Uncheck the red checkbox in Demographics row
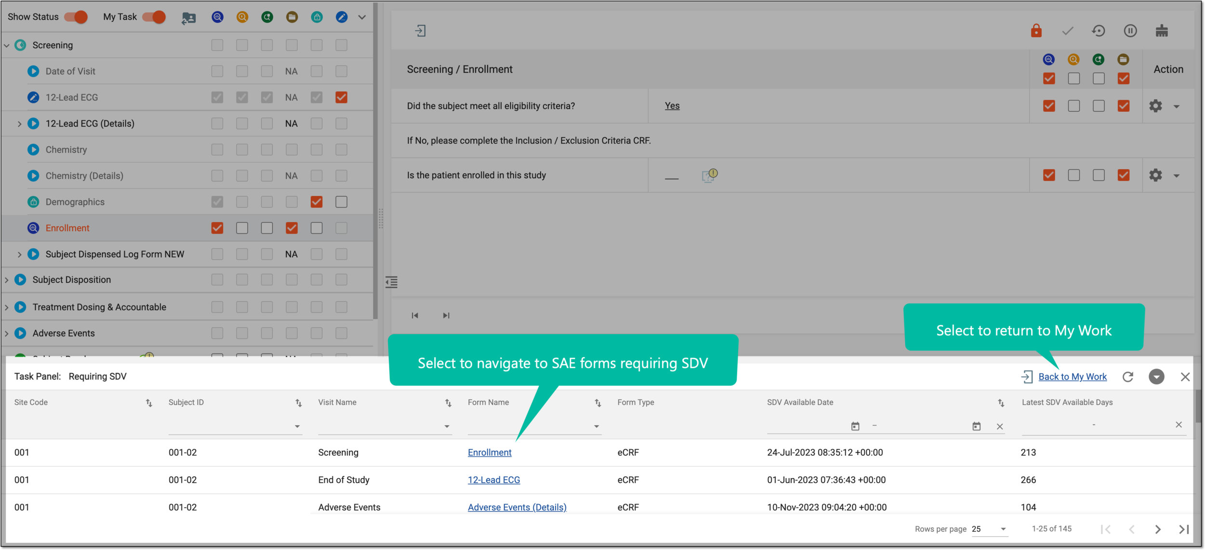Viewport: 1205px width, 550px height. coord(317,202)
